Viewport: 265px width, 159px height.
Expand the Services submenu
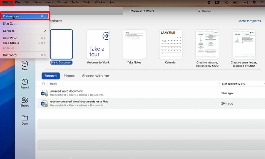pos(25,31)
